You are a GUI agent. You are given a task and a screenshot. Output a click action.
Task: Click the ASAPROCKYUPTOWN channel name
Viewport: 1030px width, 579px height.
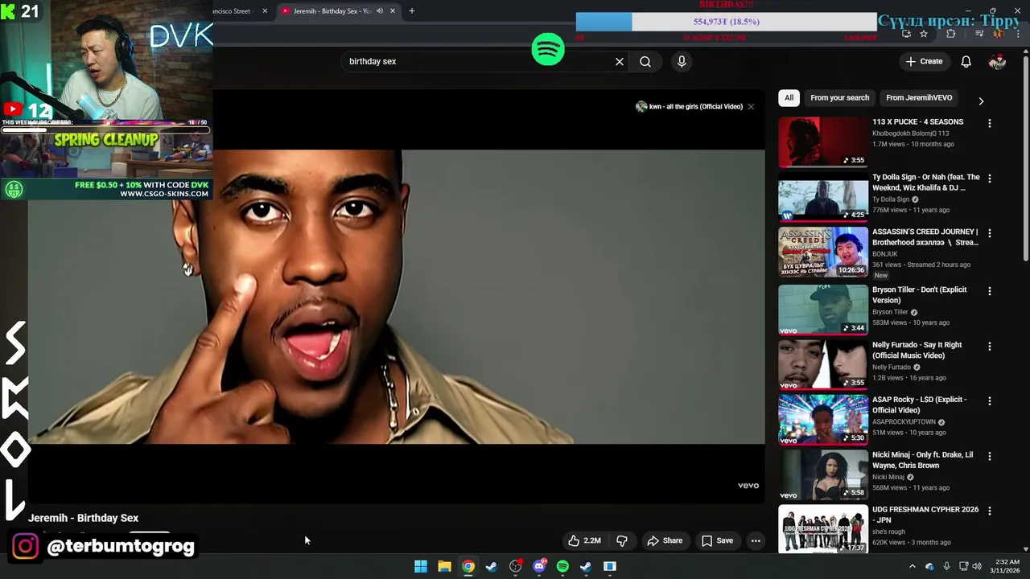[904, 421]
